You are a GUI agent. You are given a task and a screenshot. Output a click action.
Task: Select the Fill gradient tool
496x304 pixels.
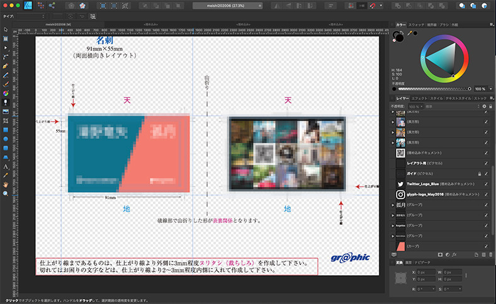(6, 94)
